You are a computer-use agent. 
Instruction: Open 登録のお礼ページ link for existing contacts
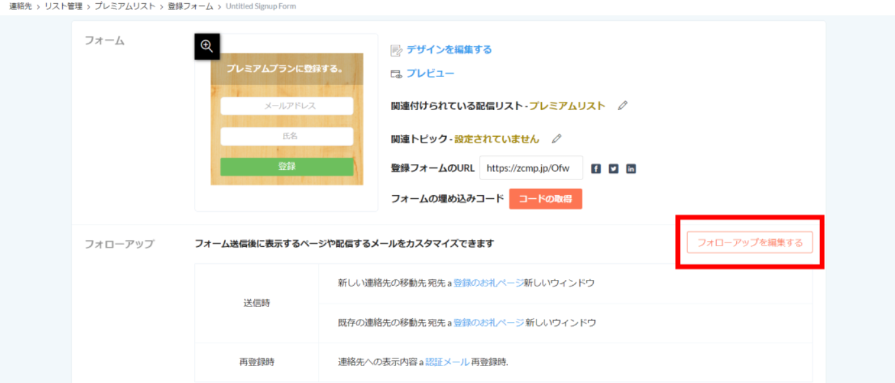(x=489, y=322)
